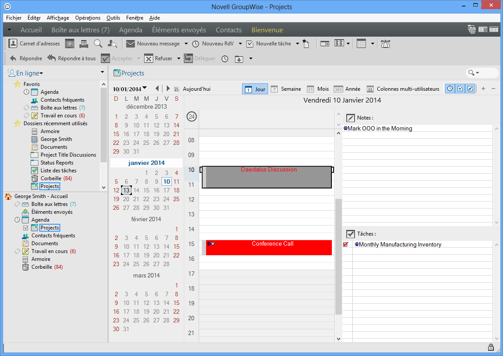The width and height of the screenshot is (503, 356).
Task: Click the Déléguer delegate button
Action: pos(200,58)
